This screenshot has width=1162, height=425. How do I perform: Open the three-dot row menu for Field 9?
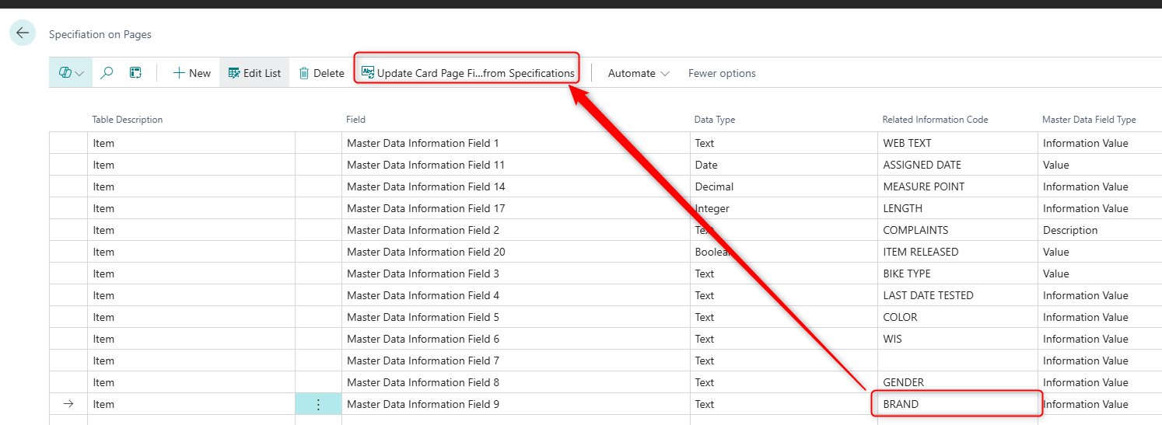coord(318,404)
